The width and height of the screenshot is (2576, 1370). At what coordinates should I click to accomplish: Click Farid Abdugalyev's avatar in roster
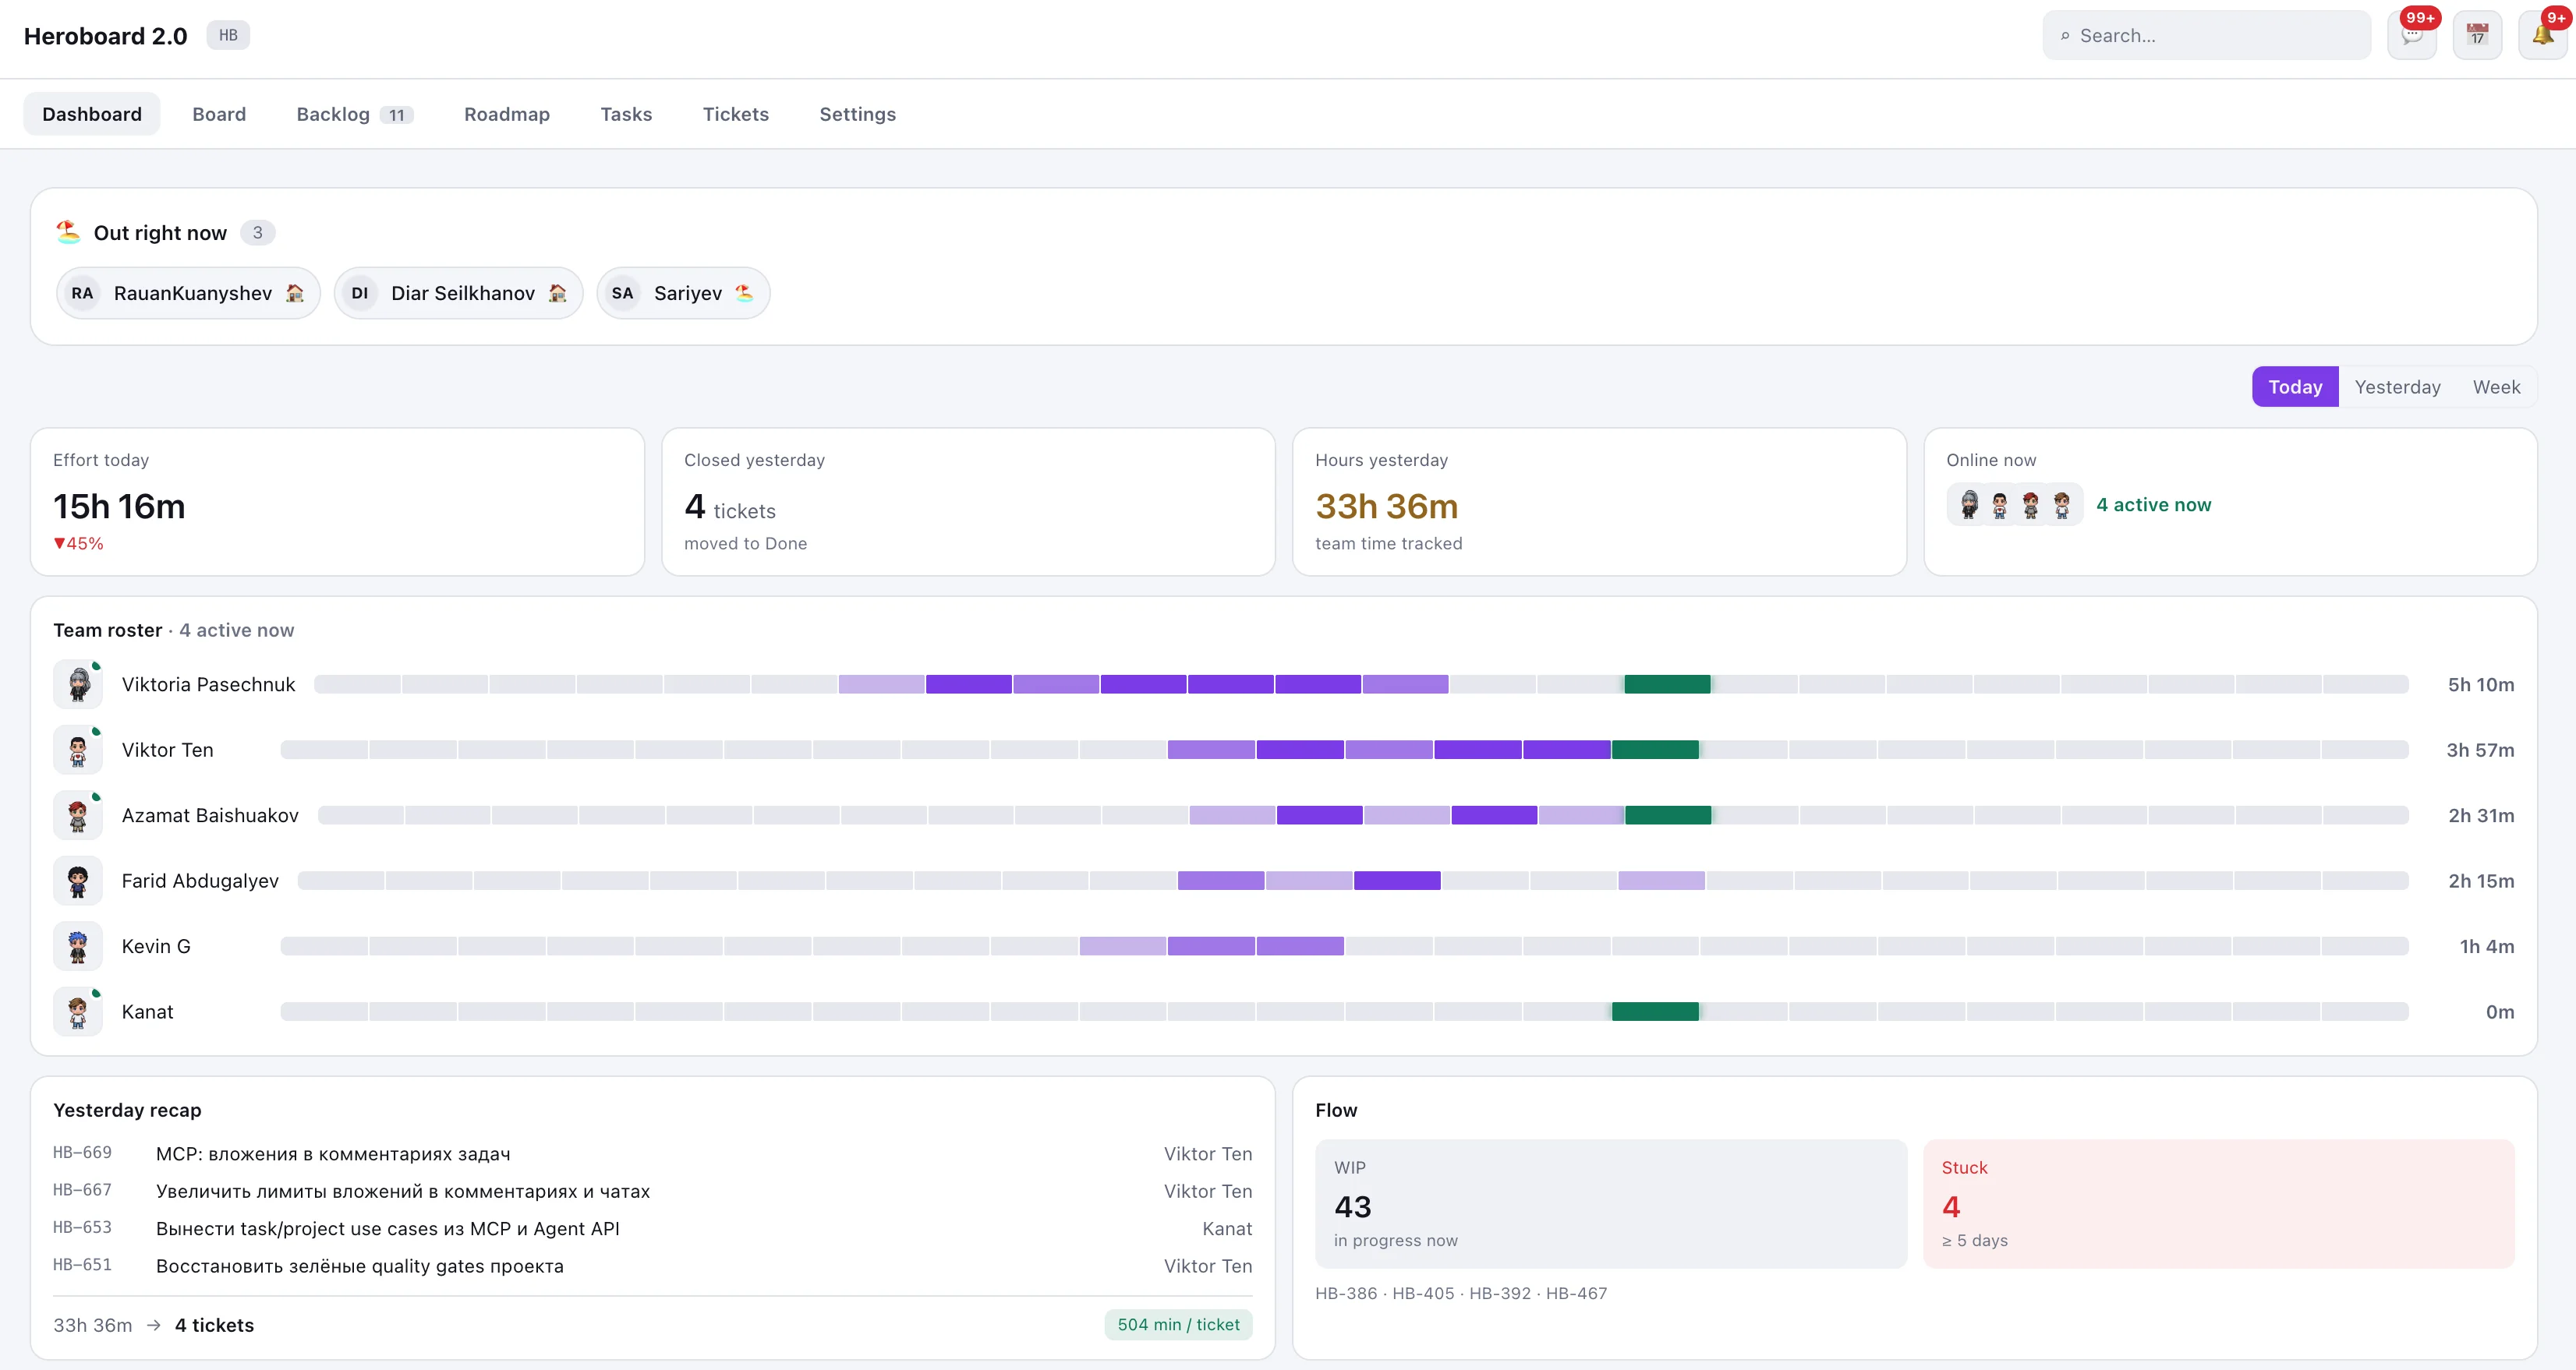click(78, 881)
